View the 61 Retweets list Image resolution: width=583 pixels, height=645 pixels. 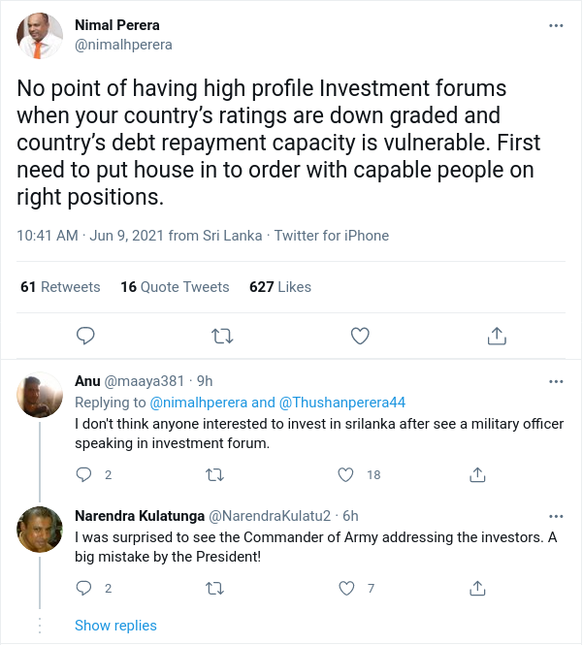point(60,287)
